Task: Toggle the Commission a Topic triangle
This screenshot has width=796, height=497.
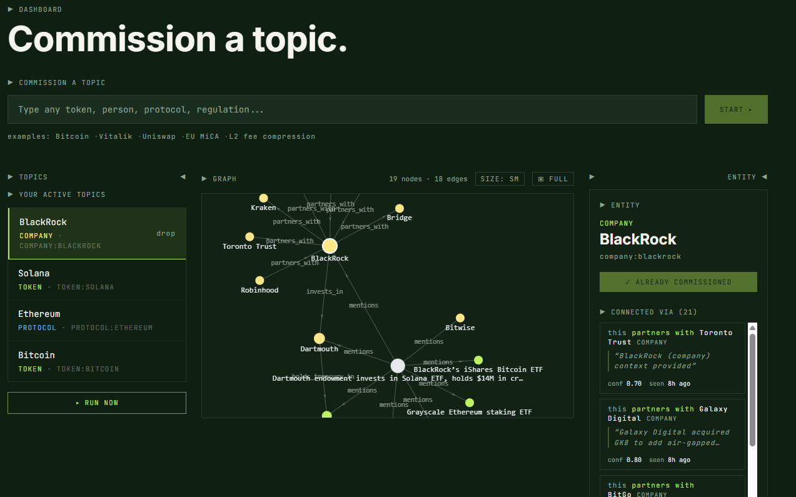Action: click(x=11, y=83)
